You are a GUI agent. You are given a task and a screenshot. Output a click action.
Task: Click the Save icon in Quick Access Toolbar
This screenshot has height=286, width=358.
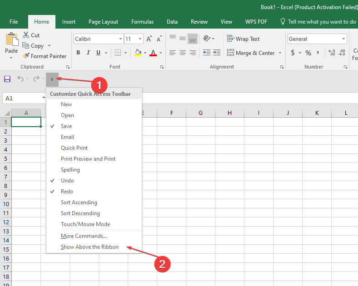point(7,79)
